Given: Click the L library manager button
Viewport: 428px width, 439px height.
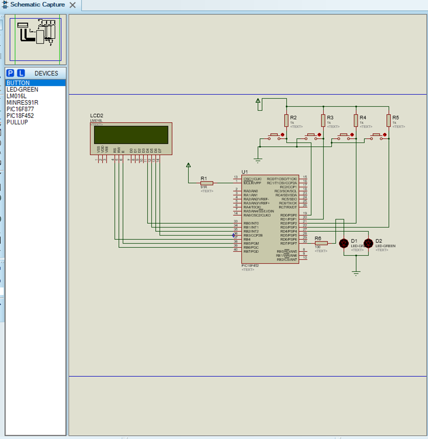Looking at the screenshot, I should click(x=21, y=73).
